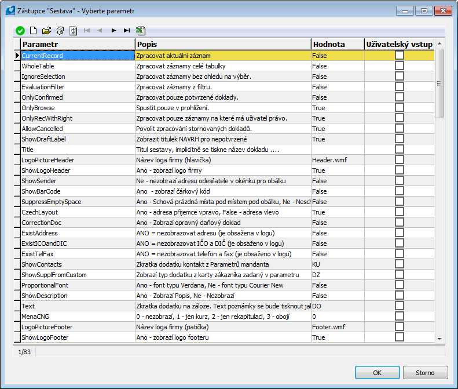Go to next record arrow

tap(113, 30)
